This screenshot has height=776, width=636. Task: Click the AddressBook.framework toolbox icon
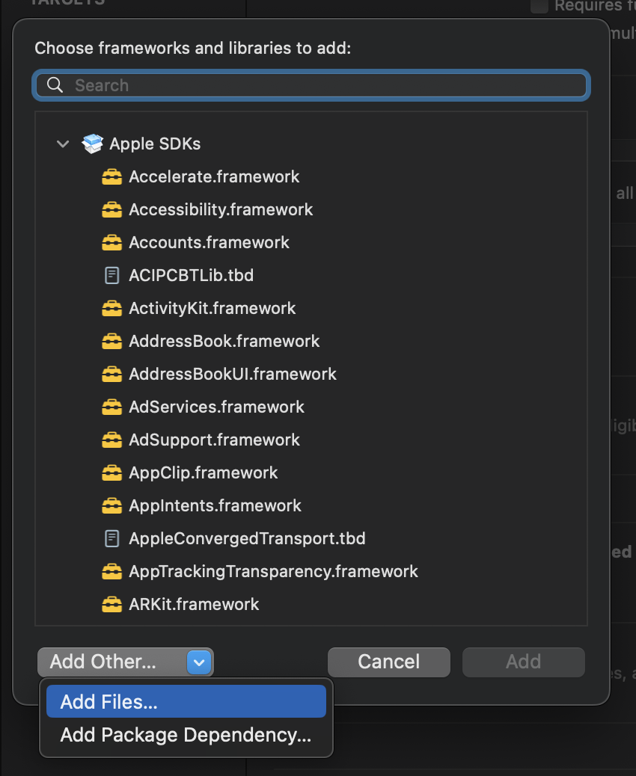point(112,342)
